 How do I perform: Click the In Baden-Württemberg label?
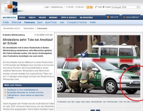click(x=14, y=35)
